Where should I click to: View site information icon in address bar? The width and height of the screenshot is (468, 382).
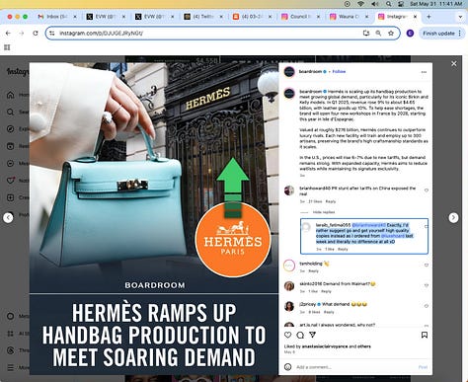pos(52,33)
